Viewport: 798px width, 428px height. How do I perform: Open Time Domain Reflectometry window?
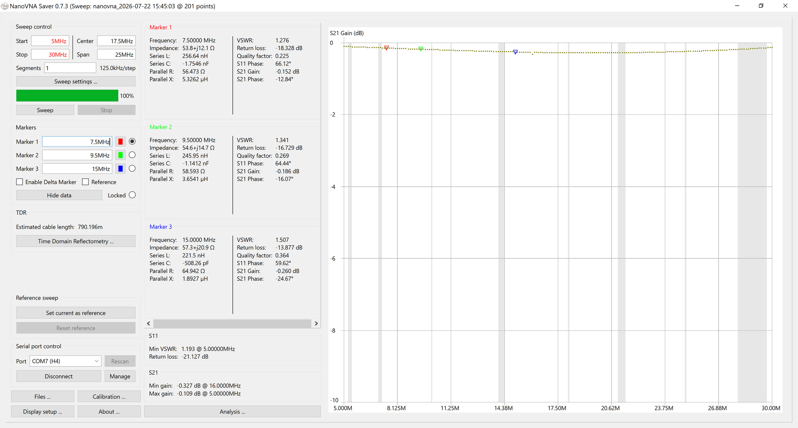click(76, 241)
